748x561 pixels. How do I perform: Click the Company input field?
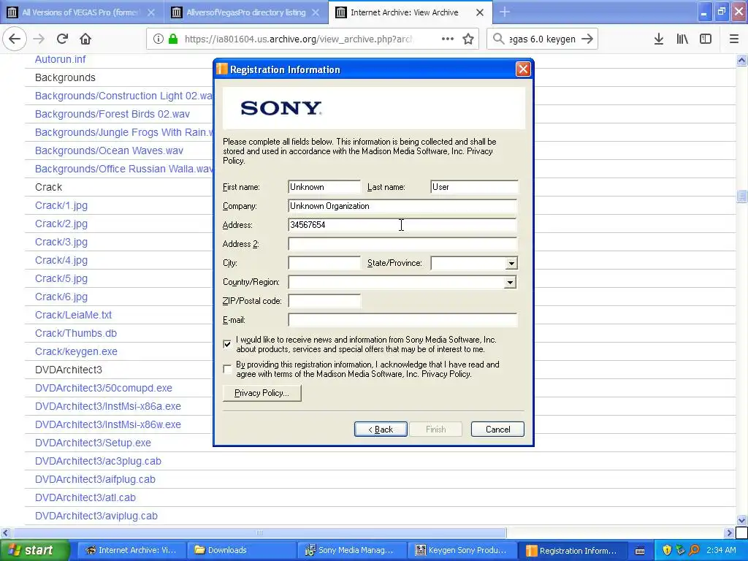click(x=402, y=206)
